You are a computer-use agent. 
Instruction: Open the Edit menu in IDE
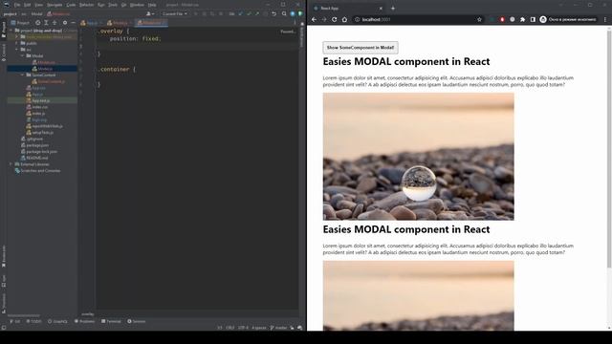coord(28,5)
